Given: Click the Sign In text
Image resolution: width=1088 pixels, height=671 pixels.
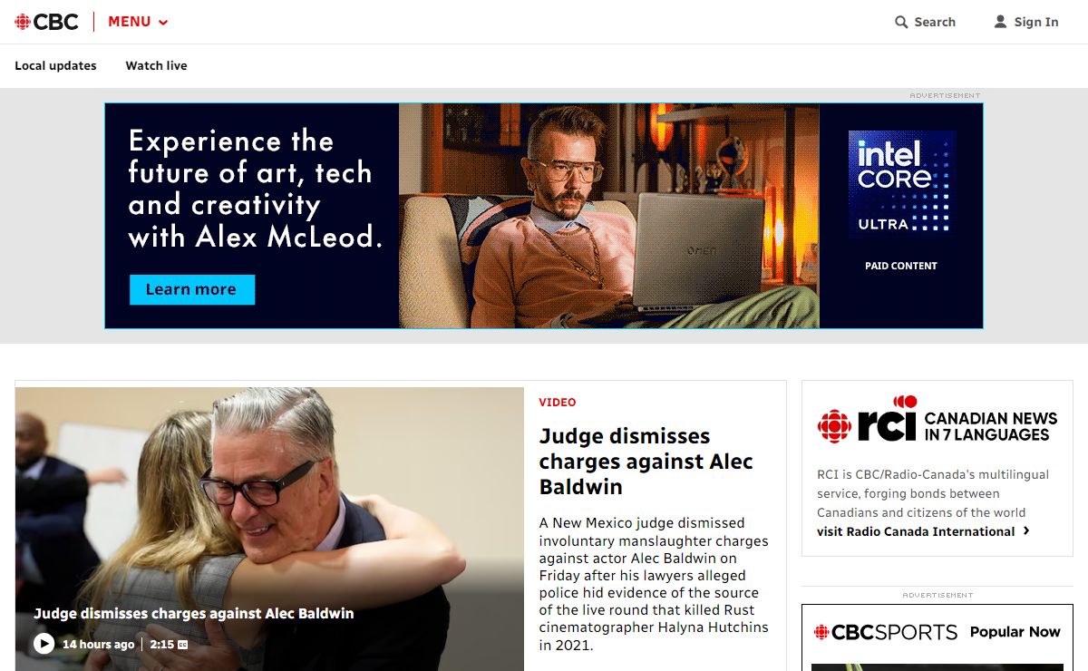Looking at the screenshot, I should click(x=1036, y=22).
